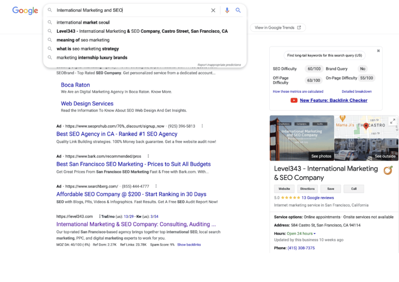The height and width of the screenshot is (282, 399).
Task: Click Brand Query 'No' value
Action: tap(363, 69)
